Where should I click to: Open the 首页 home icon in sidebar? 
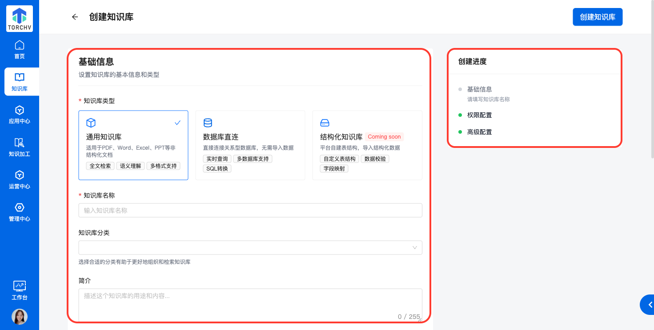tap(20, 45)
